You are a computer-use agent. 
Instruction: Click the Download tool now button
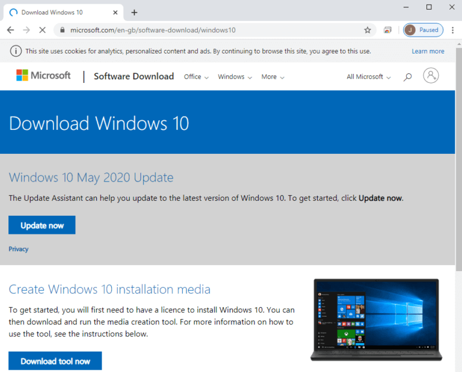(x=55, y=361)
